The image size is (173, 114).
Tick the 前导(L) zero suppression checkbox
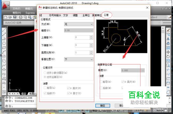[x=45, y=88]
